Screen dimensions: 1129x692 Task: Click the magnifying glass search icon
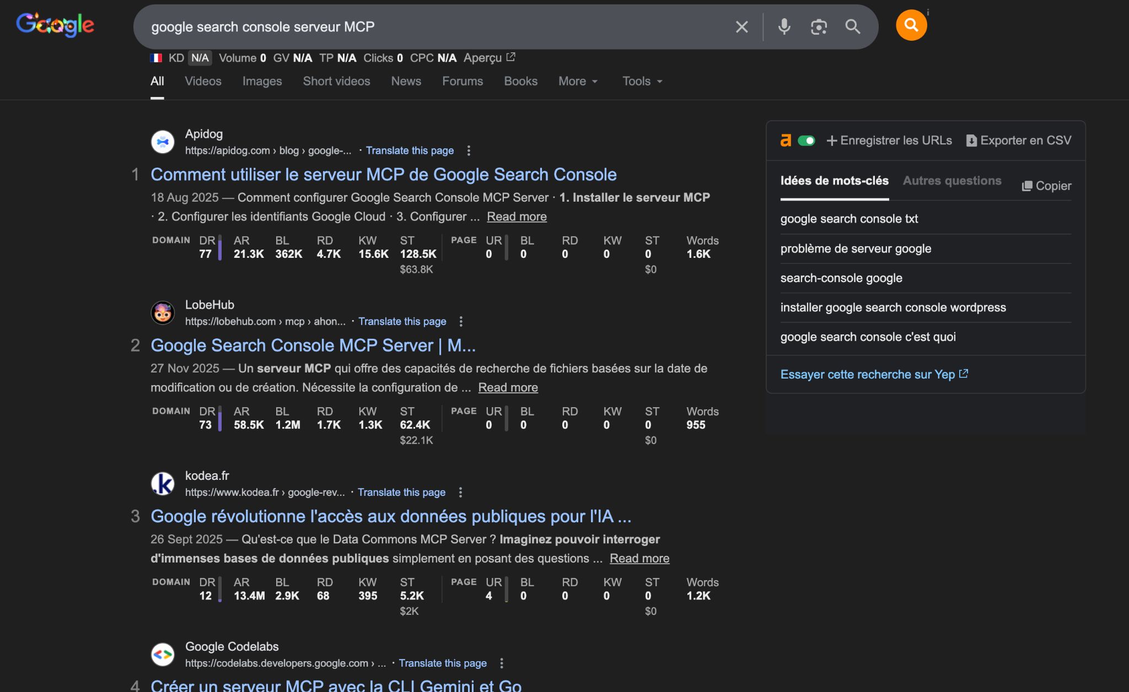pos(852,26)
